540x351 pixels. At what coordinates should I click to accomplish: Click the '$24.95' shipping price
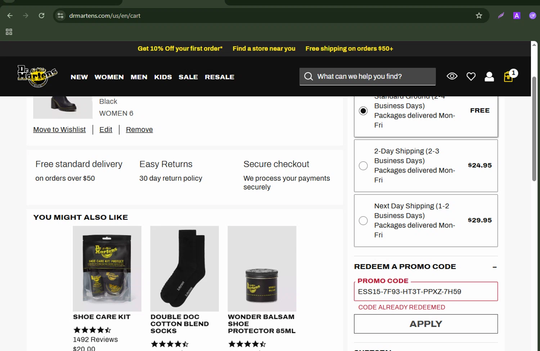[480, 165]
